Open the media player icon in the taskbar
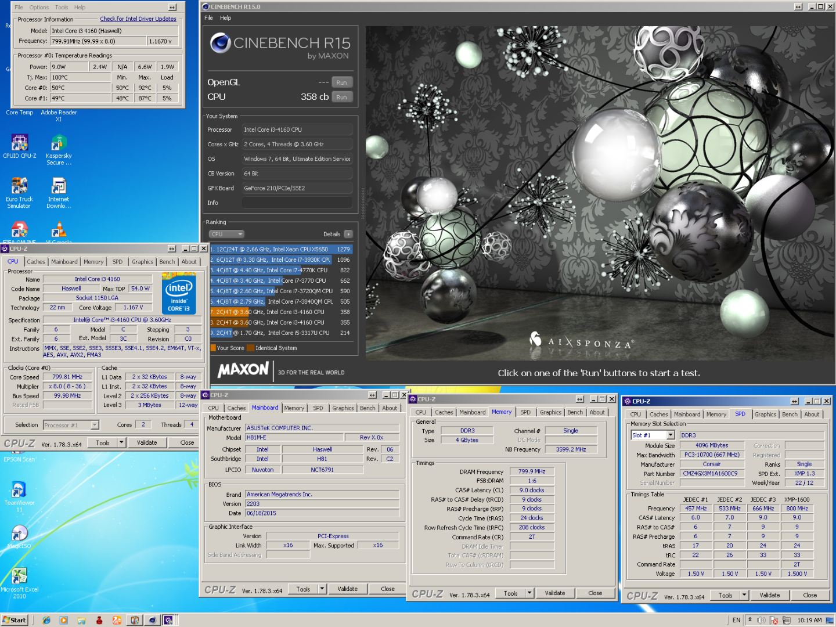The image size is (836, 627). [63, 620]
